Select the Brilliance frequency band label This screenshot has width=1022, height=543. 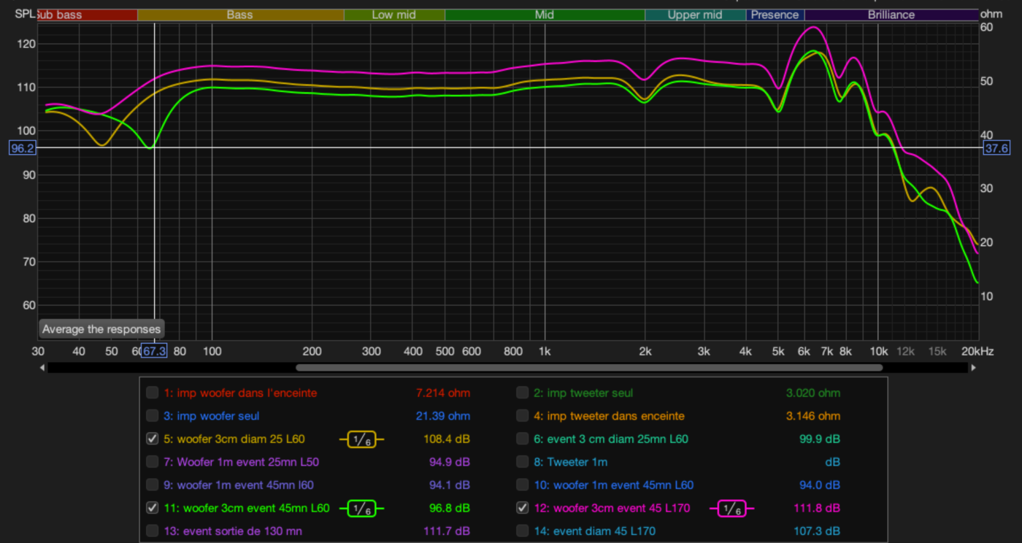pos(891,15)
